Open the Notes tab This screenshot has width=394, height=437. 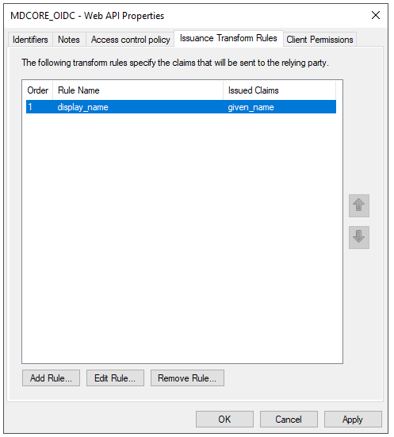[69, 40]
